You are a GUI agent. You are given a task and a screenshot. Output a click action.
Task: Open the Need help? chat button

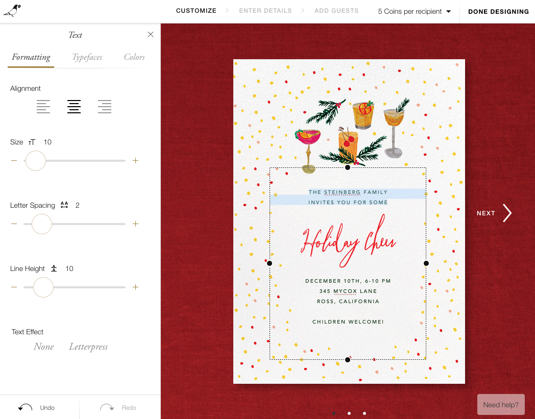pos(501,405)
